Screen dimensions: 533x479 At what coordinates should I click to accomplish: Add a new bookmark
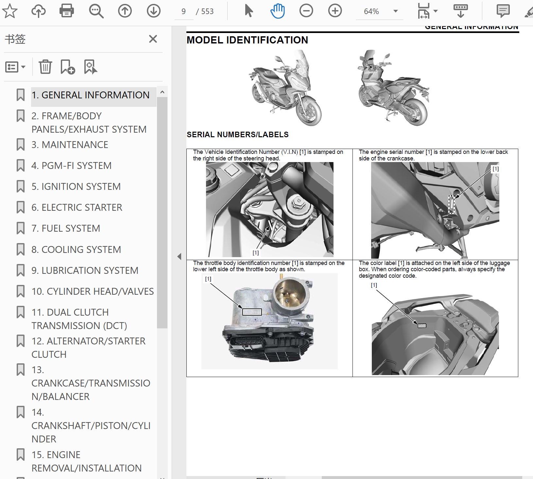tap(68, 67)
